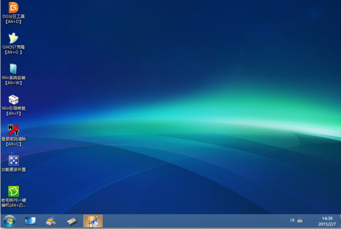Image resolution: width=341 pixels, height=229 pixels.
Task: Select the 登录密码清除 NT key icon
Action: 14,130
